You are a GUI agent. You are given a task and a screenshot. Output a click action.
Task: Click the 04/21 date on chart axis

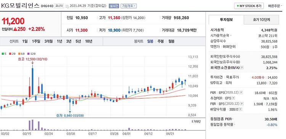click(x=170, y=134)
